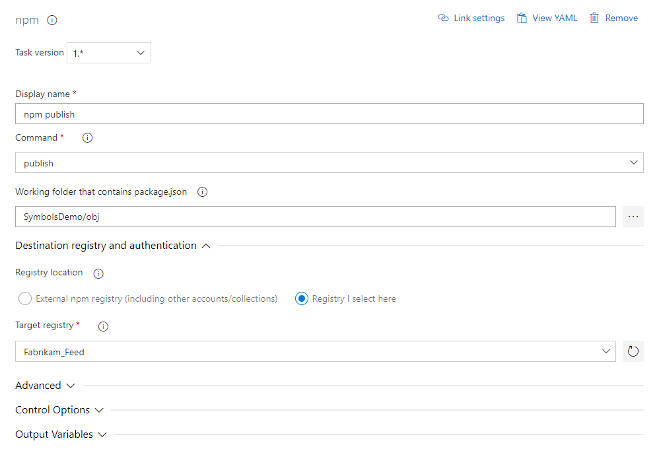Viewport: 657px width, 451px height.
Task: Click the info icon beside Working folder label
Action: point(202,191)
